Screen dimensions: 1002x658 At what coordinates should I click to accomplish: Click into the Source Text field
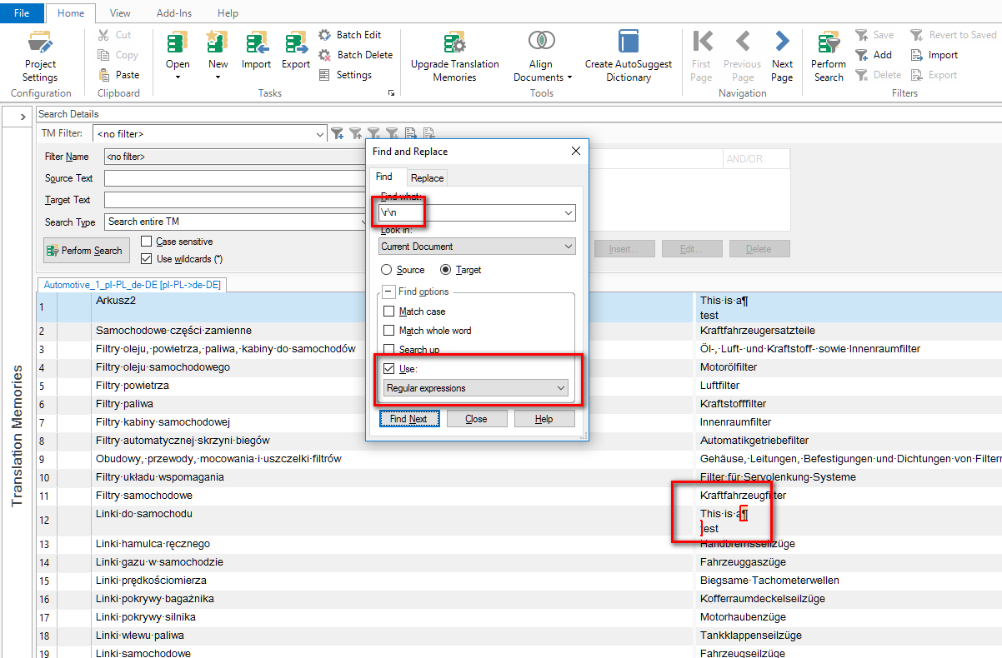(x=234, y=178)
